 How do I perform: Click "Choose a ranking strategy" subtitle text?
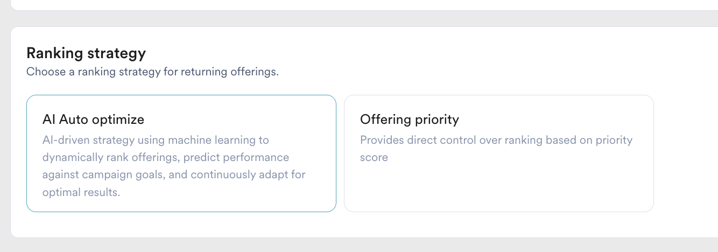tap(152, 72)
